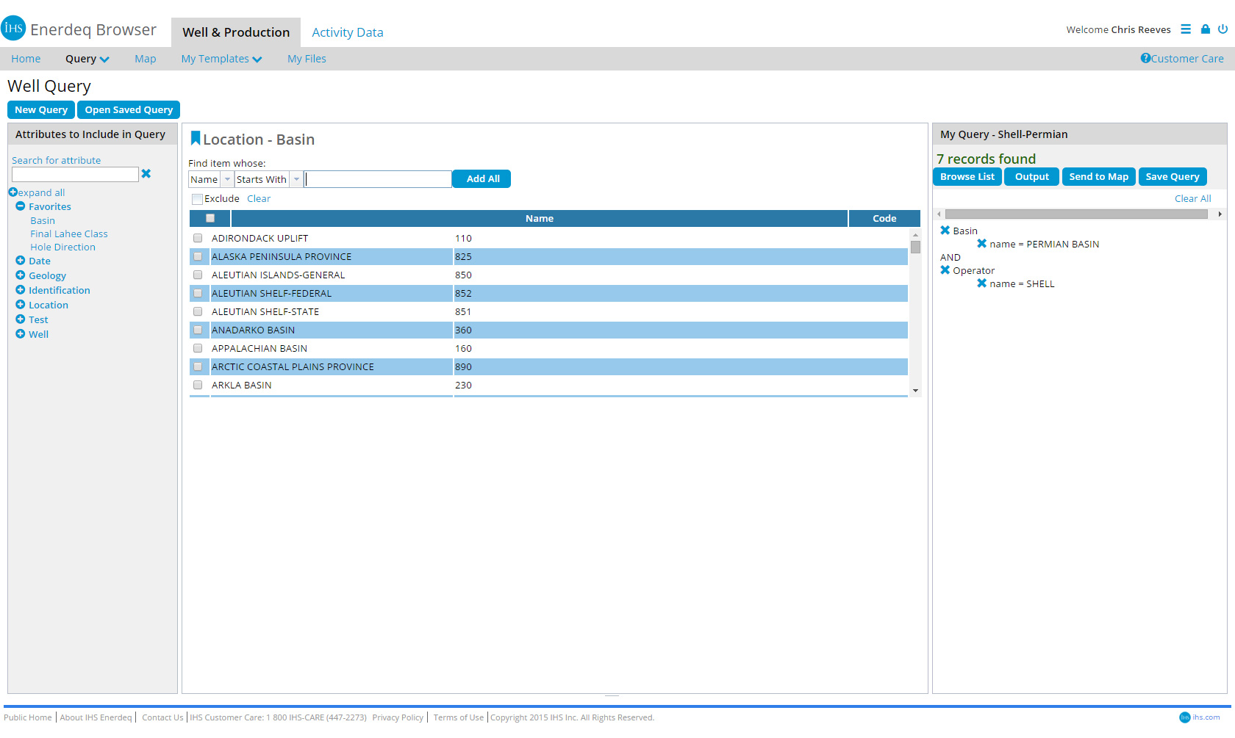This screenshot has width=1235, height=738.
Task: Switch to Activity Data tab
Action: 348,32
